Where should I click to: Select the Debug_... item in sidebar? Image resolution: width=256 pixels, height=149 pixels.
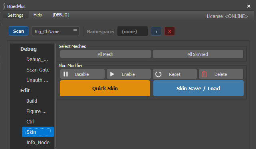click(x=37, y=59)
